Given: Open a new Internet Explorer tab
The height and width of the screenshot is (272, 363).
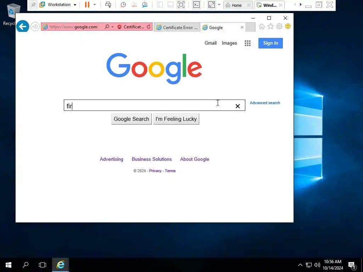Looking at the screenshot, I should coord(251,27).
